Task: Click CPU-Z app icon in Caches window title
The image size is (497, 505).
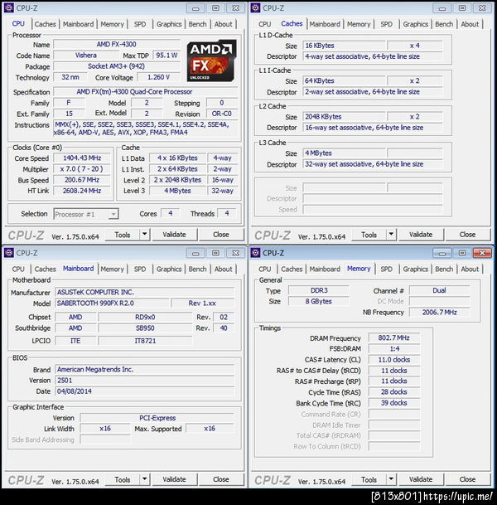Action: tap(255, 7)
